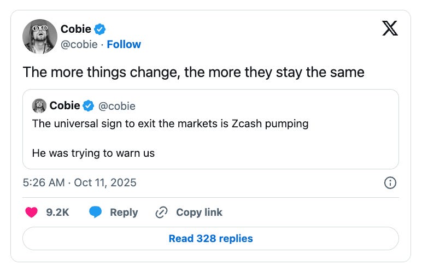Click the blue reply bubble icon

click(x=96, y=213)
